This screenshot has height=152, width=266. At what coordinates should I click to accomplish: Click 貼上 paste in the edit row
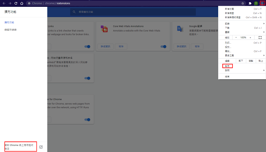click(261, 61)
